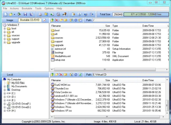Click the Add to image icon in Local toolbar
The height and width of the screenshot is (125, 171).
click(71, 74)
